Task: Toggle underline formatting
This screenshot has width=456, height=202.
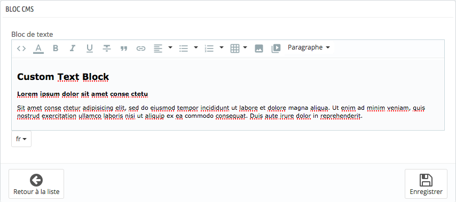Action: 90,49
